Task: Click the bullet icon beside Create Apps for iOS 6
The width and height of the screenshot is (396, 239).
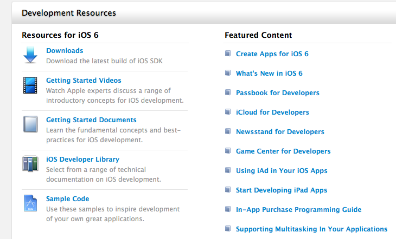Action: click(228, 54)
